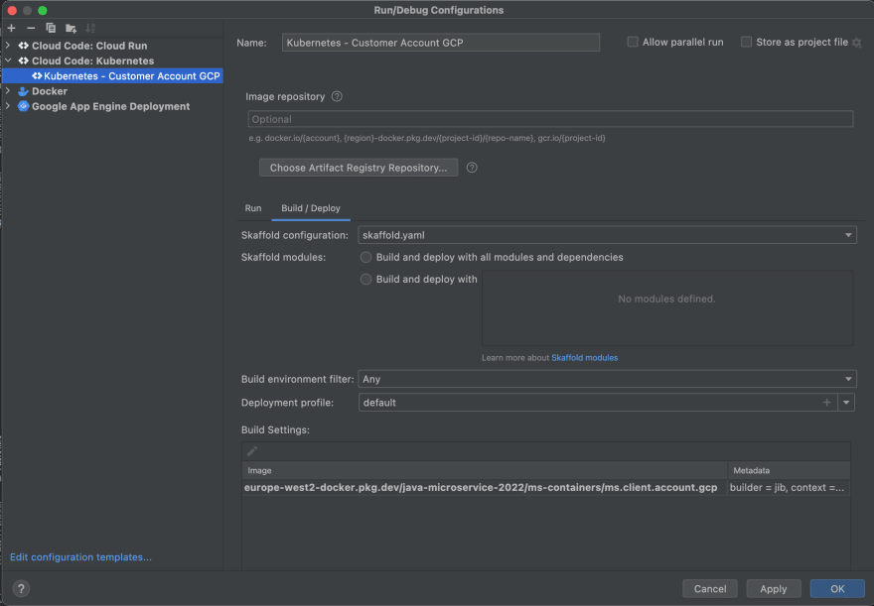The image size is (874, 606).
Task: Click the Build Settings edit pencil icon
Action: pos(252,450)
